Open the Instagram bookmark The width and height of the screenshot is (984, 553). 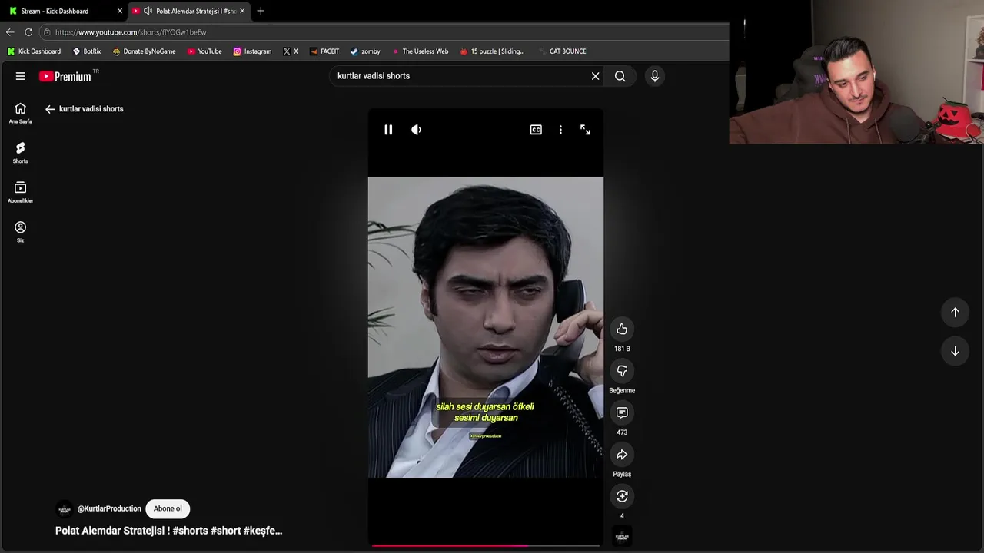coord(252,51)
